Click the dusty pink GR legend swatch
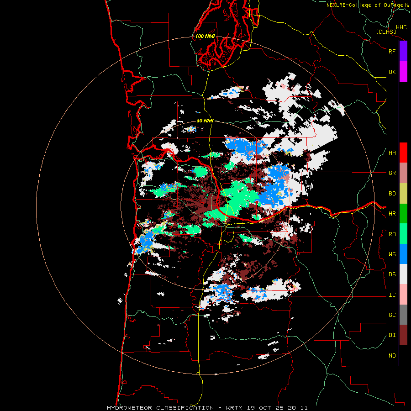 click(x=403, y=173)
